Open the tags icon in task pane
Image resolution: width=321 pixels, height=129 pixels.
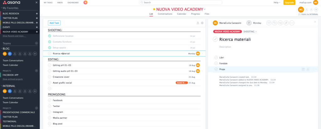pos(275,23)
